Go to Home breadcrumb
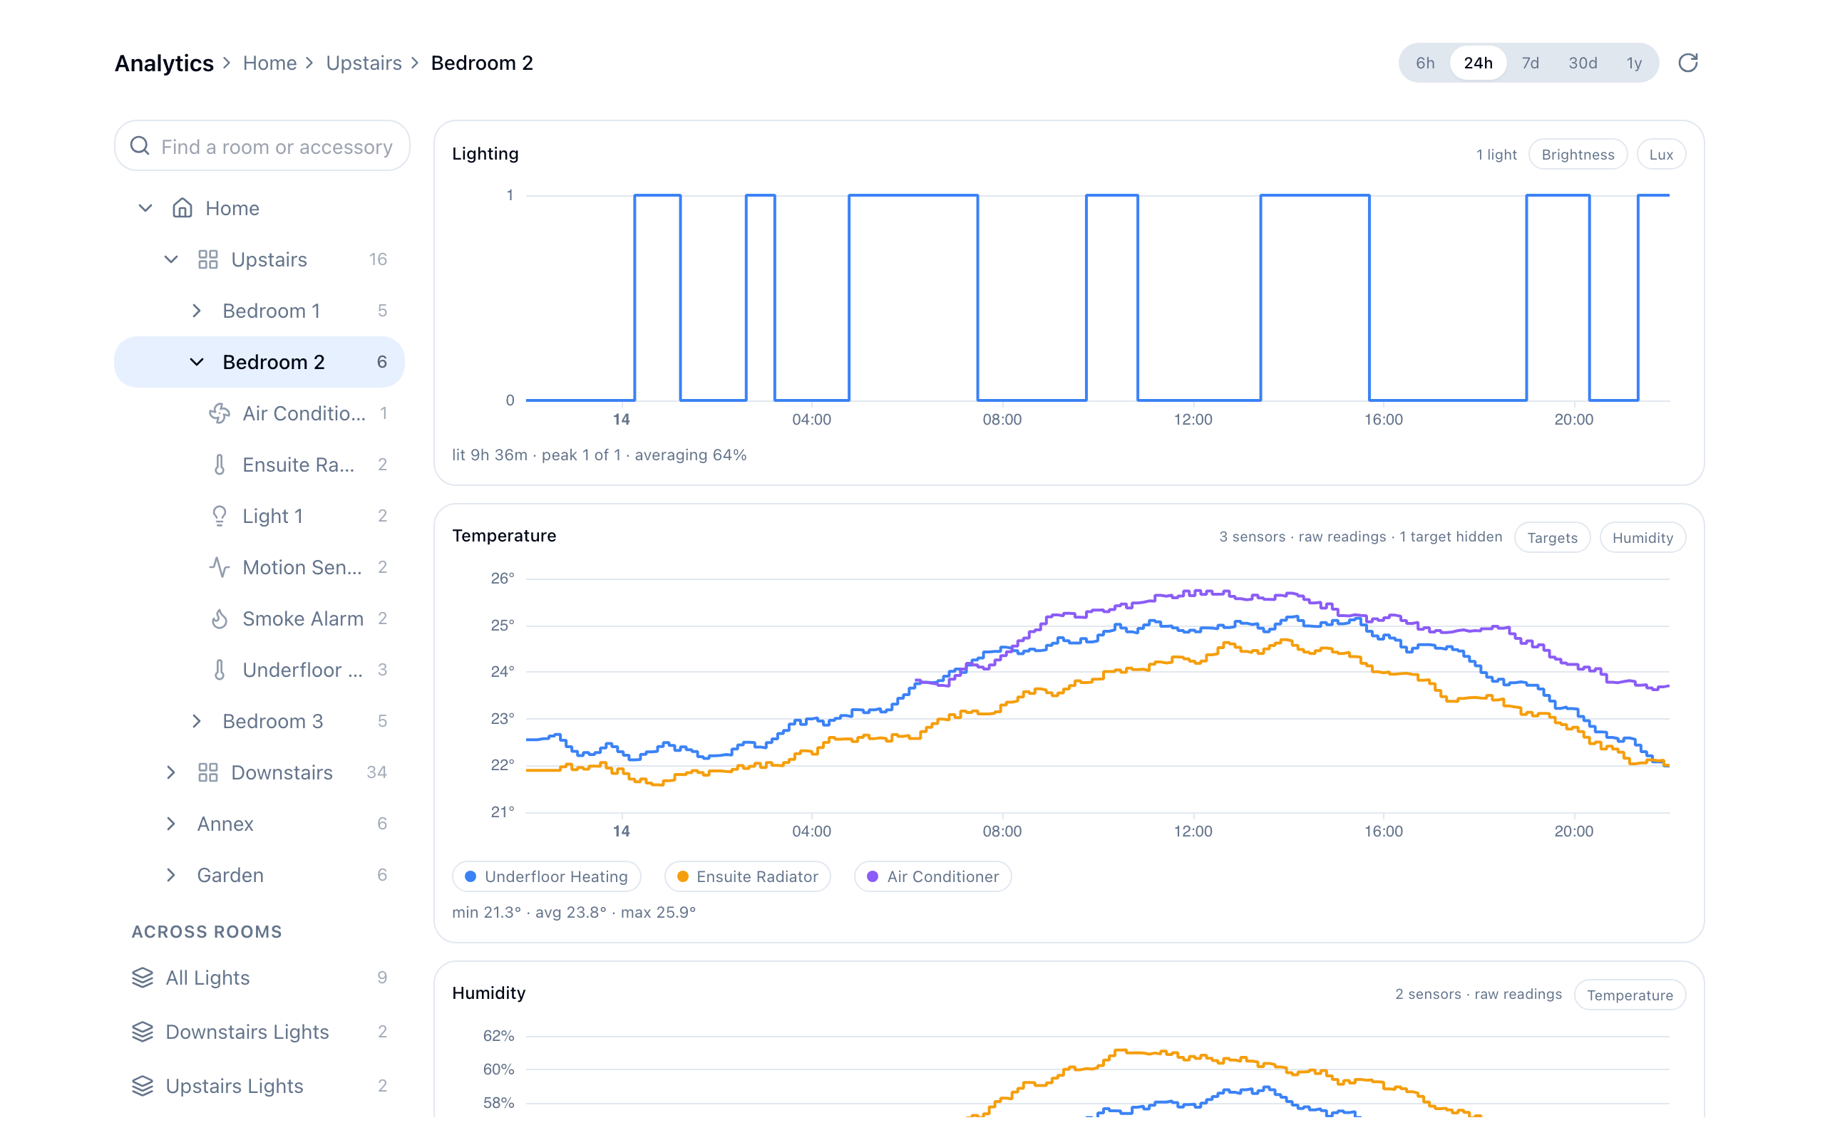The height and width of the screenshot is (1140, 1825). (x=269, y=63)
